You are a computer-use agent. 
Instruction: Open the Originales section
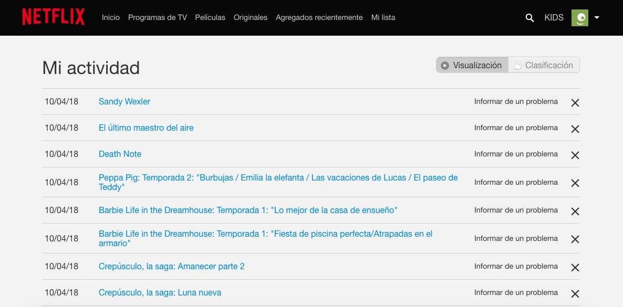pos(251,17)
